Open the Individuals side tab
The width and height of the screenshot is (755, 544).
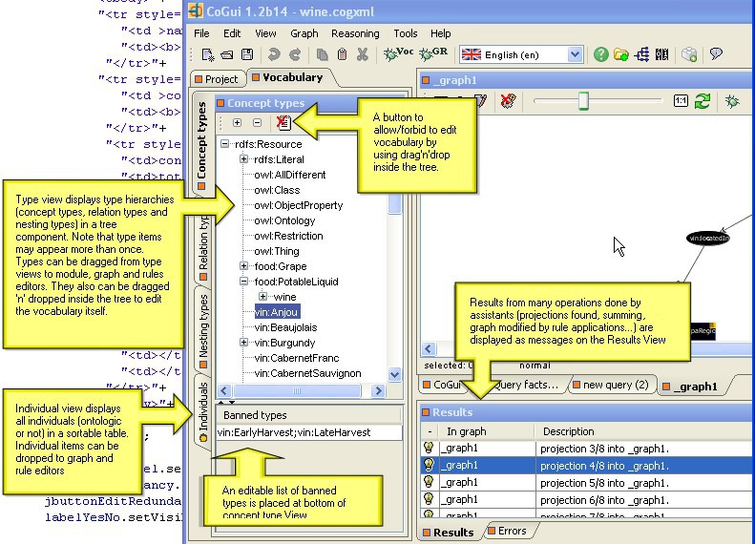pyautogui.click(x=203, y=411)
